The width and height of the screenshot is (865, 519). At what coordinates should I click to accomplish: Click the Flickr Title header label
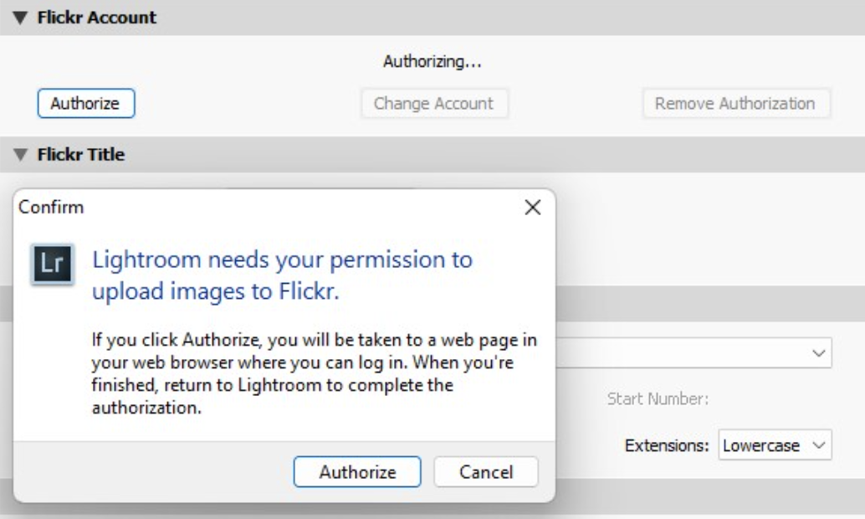(82, 155)
